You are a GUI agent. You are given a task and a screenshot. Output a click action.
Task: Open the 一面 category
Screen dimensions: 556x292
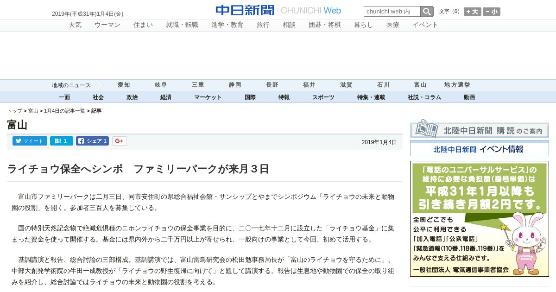pyautogui.click(x=64, y=97)
